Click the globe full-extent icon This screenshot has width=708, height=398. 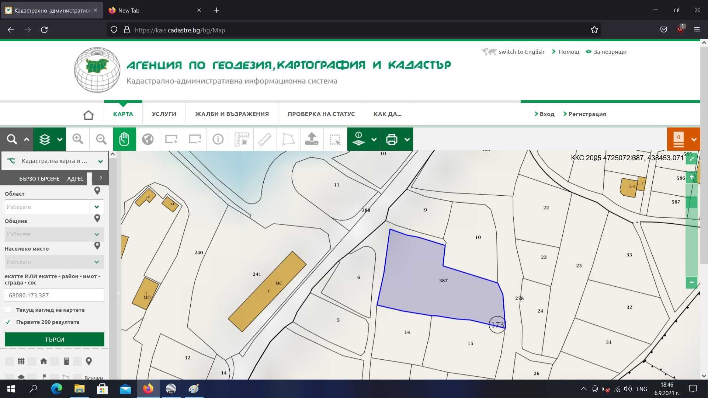(x=148, y=139)
